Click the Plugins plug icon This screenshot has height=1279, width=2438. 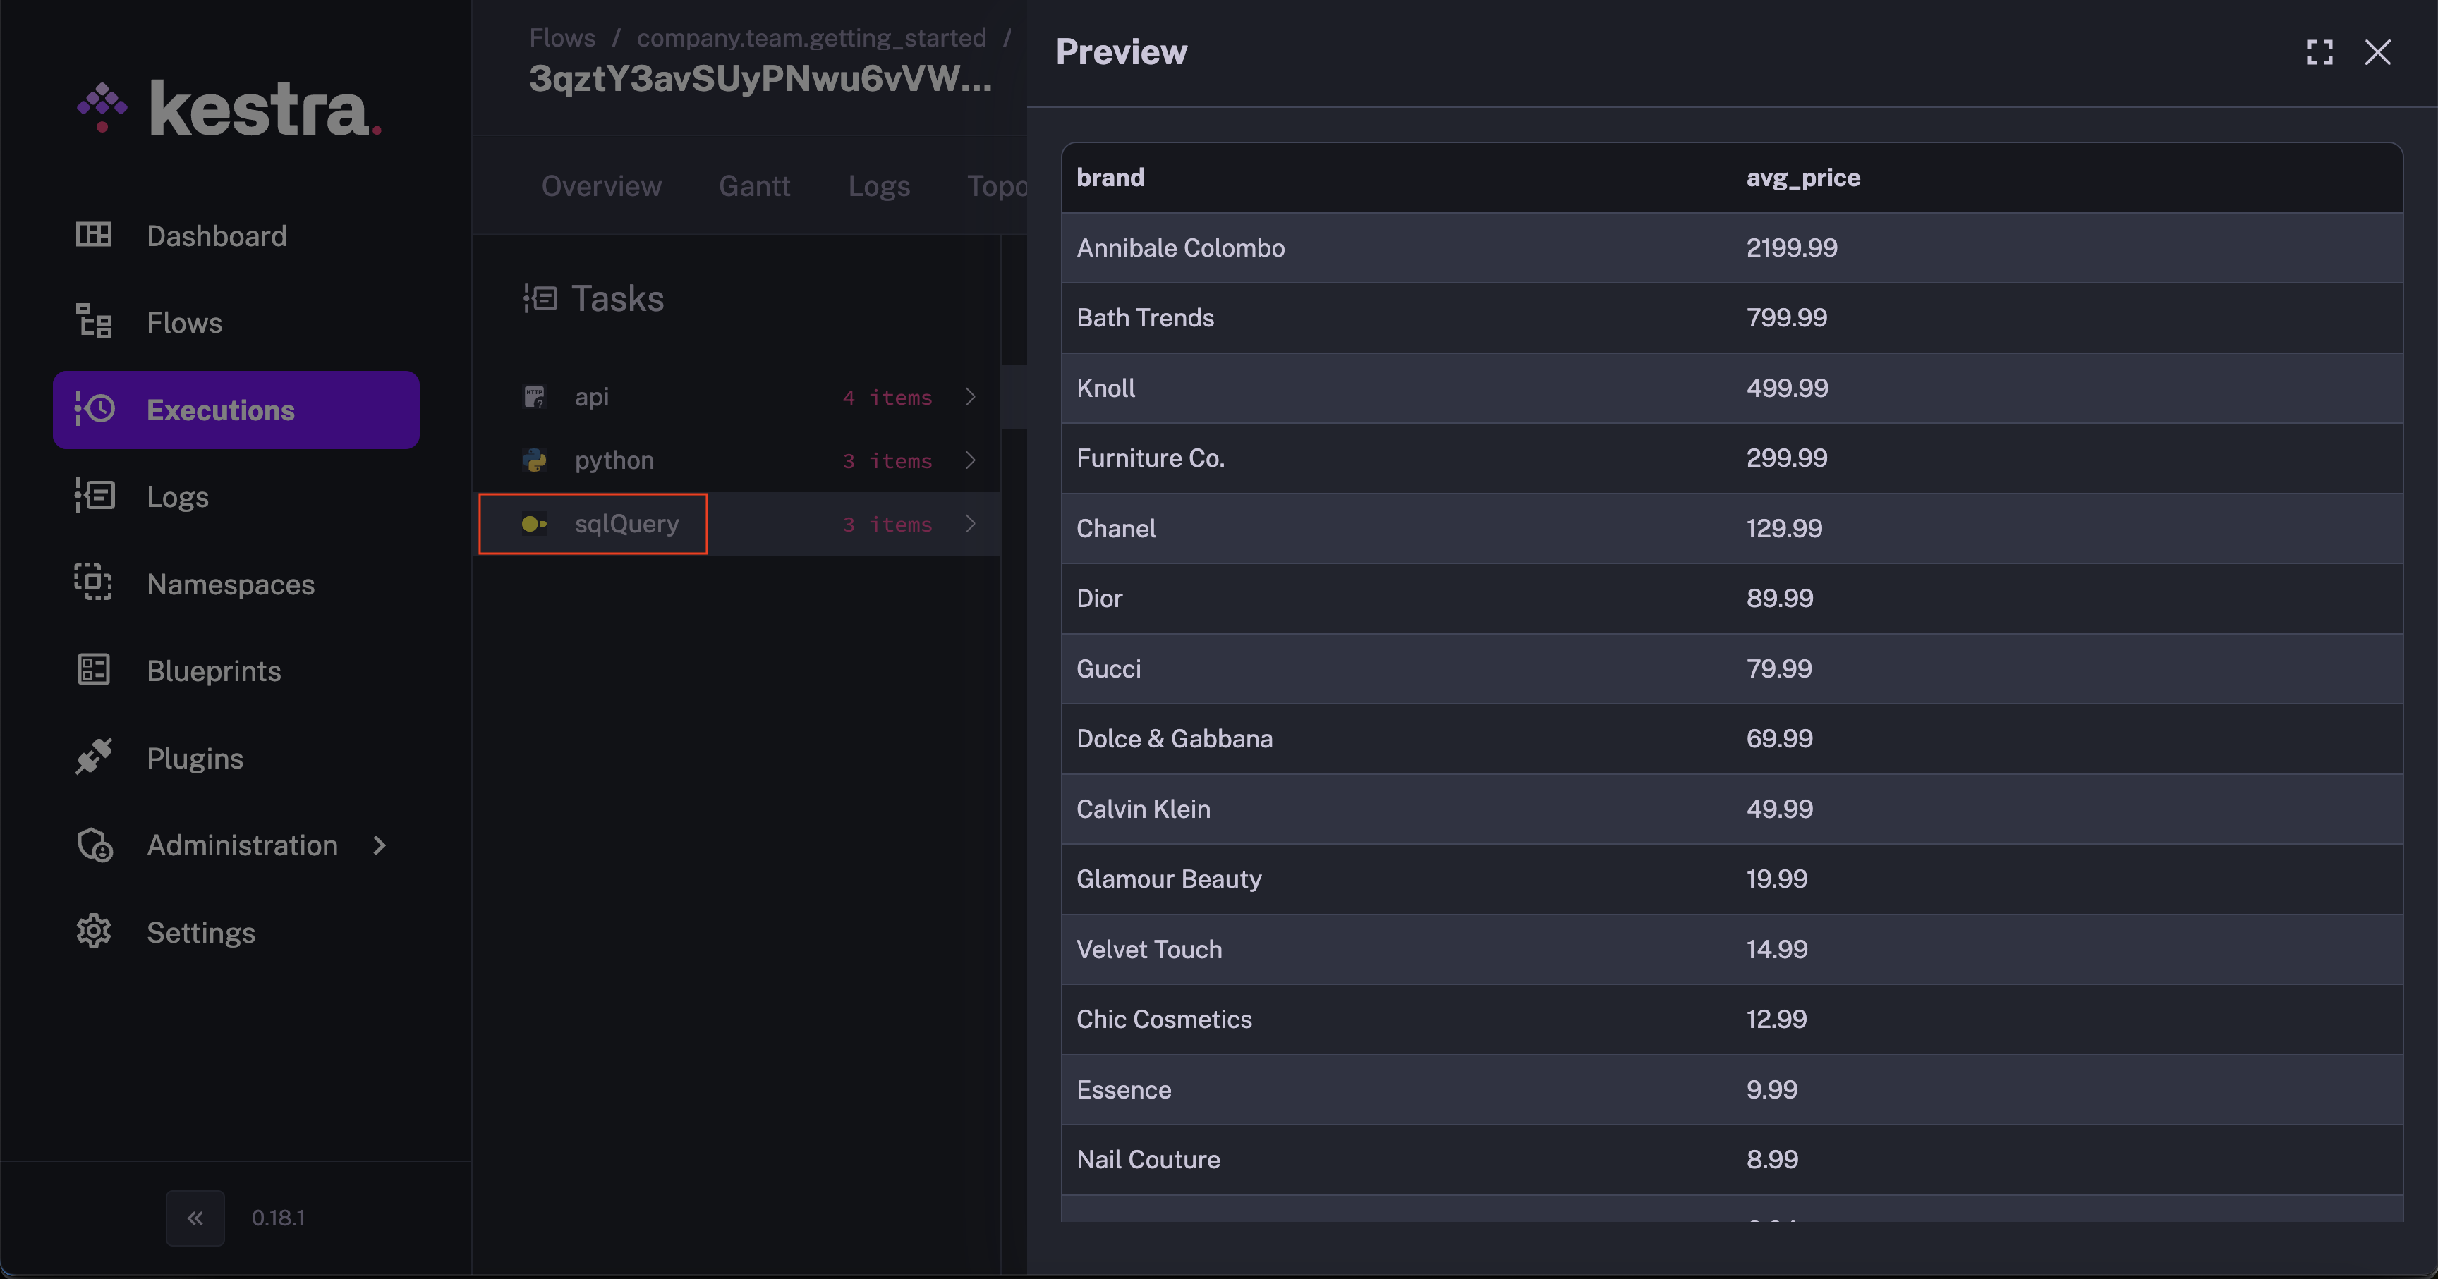point(94,757)
